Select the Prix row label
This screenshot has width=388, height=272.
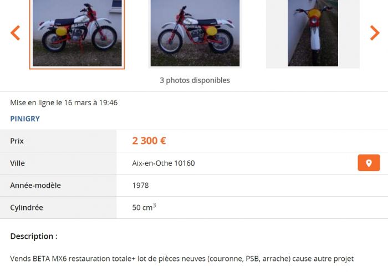tap(17, 141)
